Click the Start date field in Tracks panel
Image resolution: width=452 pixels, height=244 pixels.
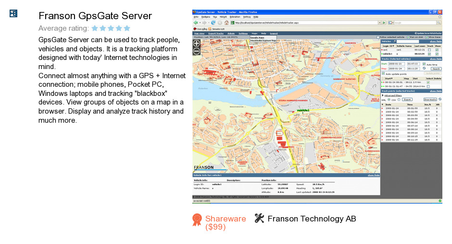pos(397,64)
